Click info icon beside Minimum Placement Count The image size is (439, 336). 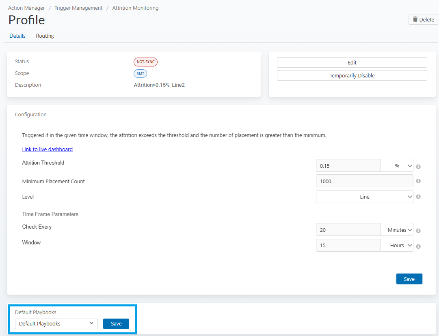click(418, 181)
